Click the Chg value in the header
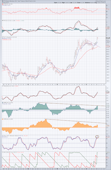This screenshot has width=111, height=170. (101, 3)
